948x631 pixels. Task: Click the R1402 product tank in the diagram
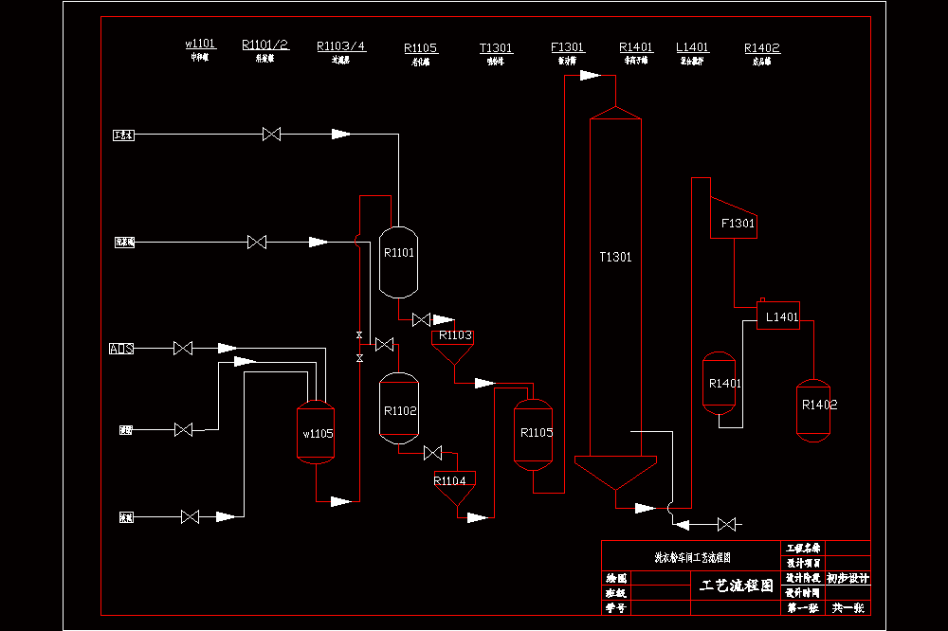click(x=813, y=410)
